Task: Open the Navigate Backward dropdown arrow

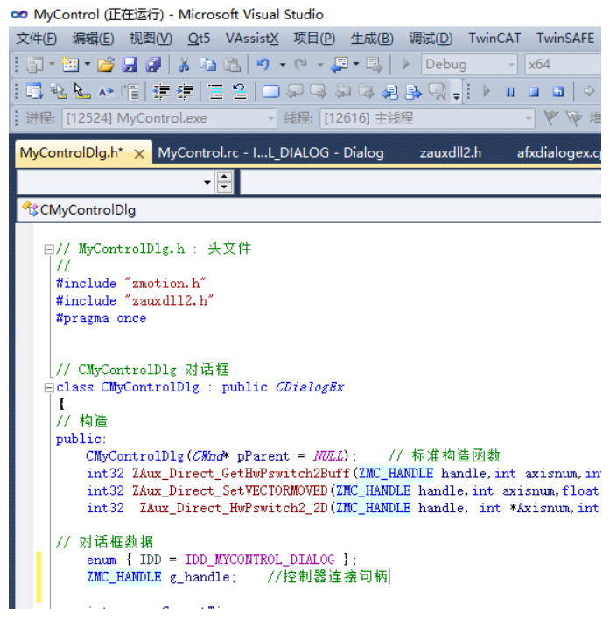Action: tap(356, 64)
